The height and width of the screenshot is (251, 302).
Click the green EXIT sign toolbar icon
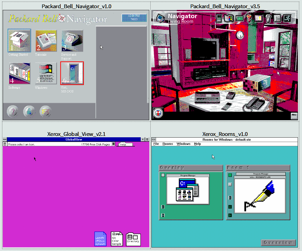pos(239,18)
